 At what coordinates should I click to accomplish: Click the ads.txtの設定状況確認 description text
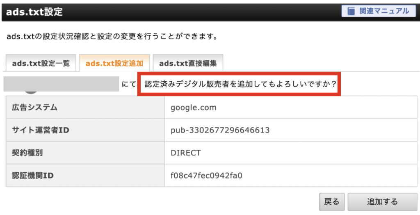pyautogui.click(x=112, y=37)
